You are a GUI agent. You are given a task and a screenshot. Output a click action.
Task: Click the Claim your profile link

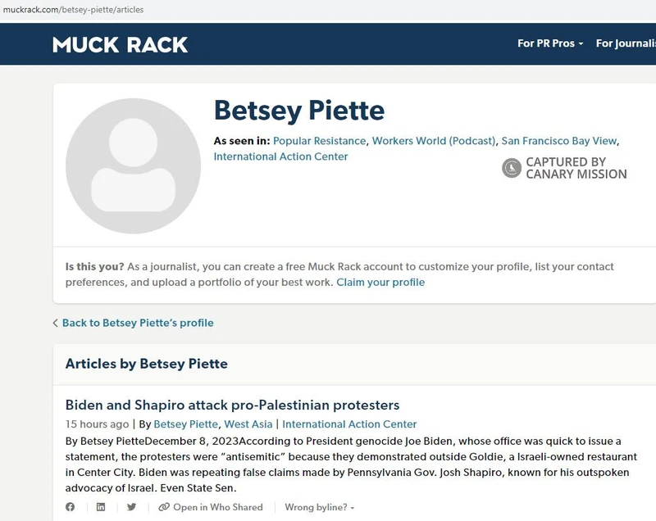click(x=380, y=282)
